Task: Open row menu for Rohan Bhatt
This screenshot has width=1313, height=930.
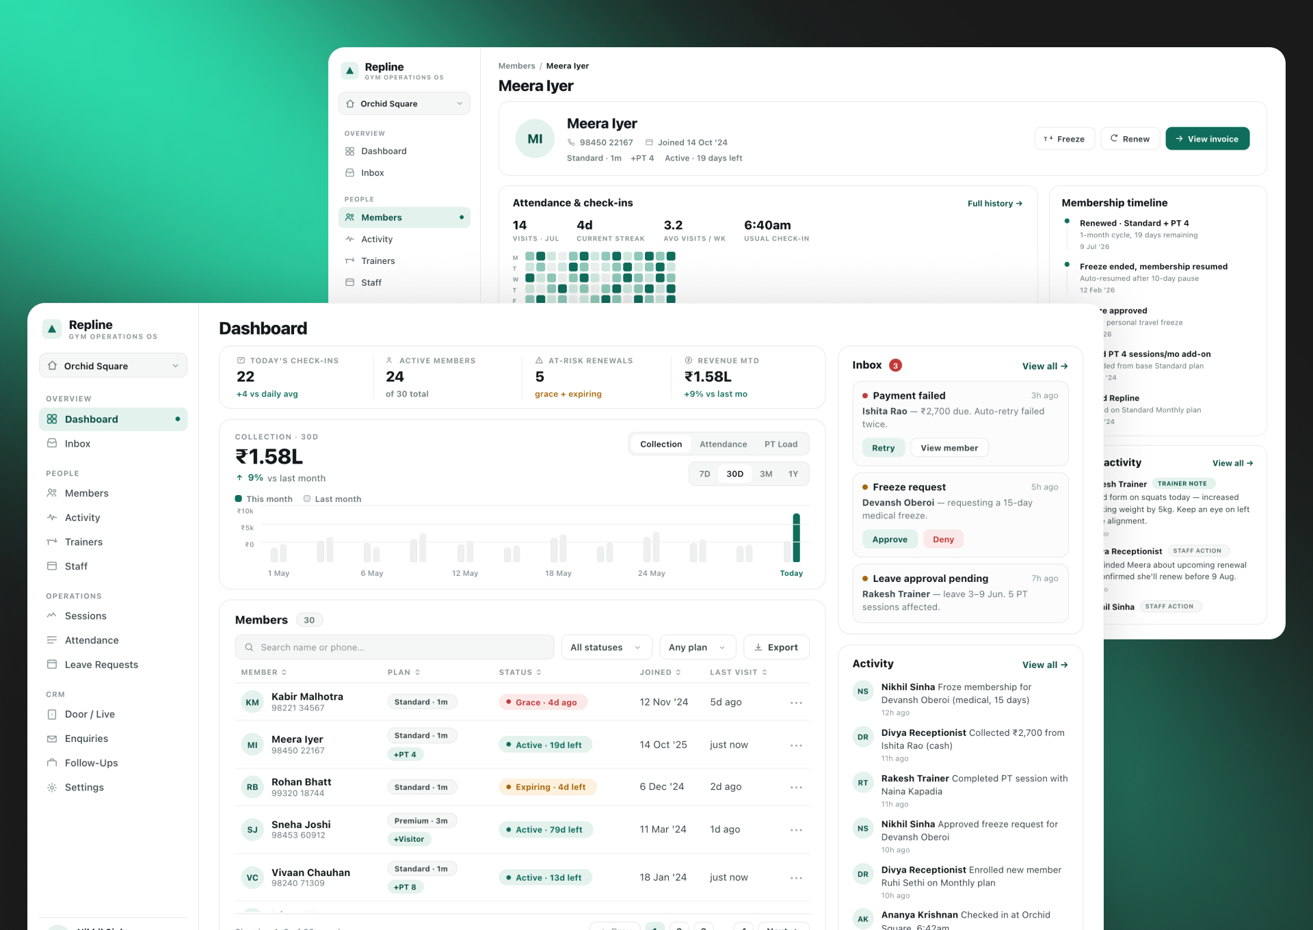Action: [796, 787]
